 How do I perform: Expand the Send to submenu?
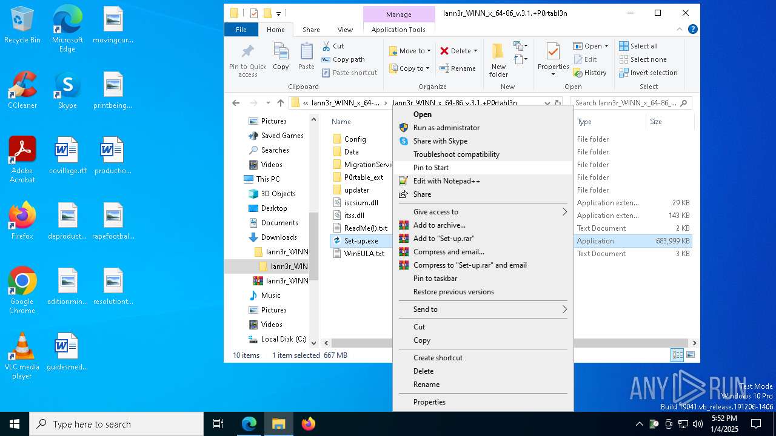[483, 309]
